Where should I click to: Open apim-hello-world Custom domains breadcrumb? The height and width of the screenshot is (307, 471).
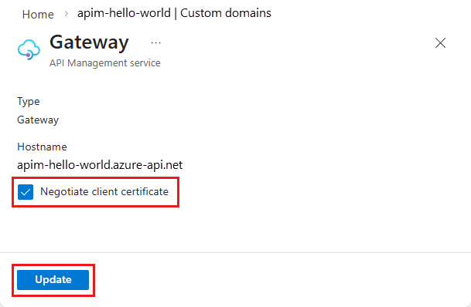click(x=174, y=13)
